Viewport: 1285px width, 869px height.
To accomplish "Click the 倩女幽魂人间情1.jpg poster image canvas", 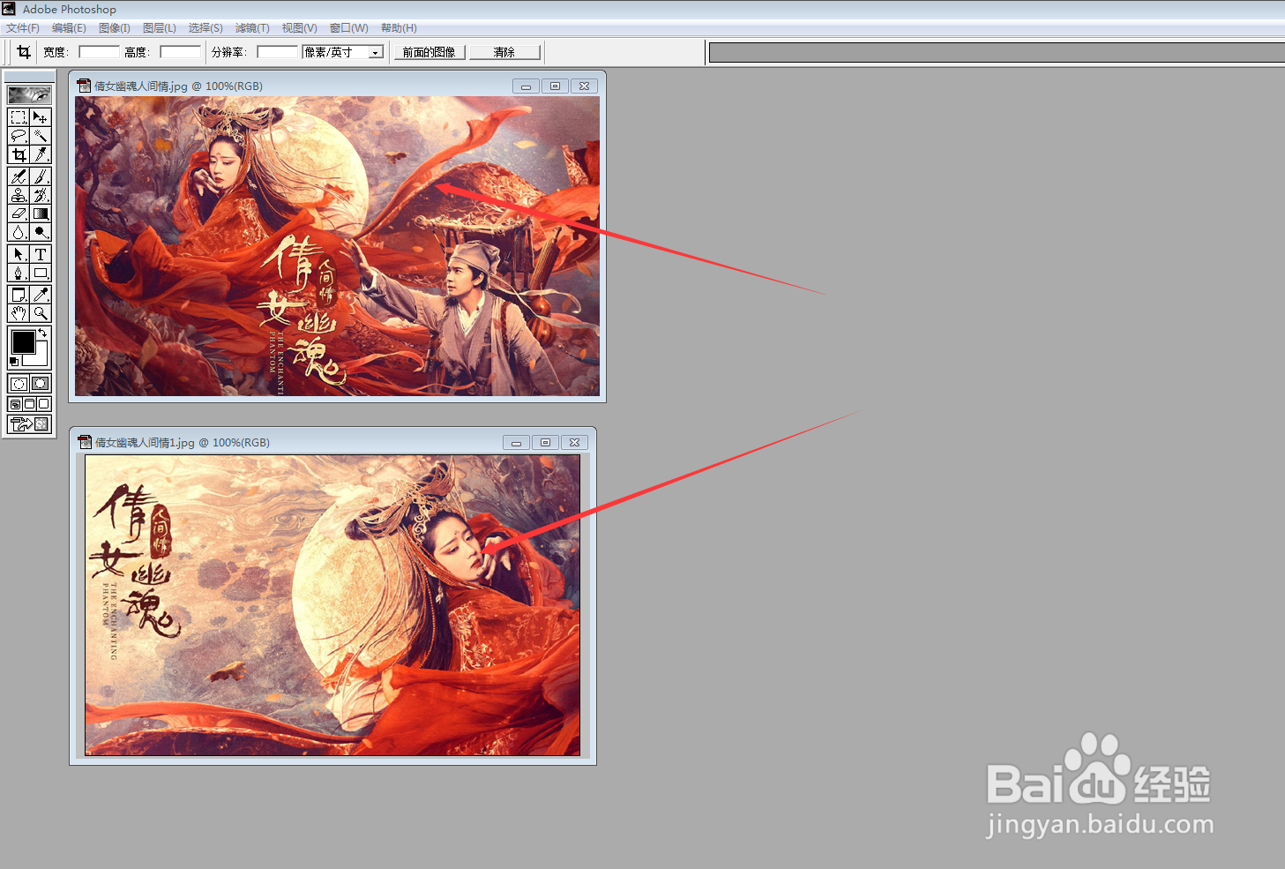I will (x=332, y=605).
